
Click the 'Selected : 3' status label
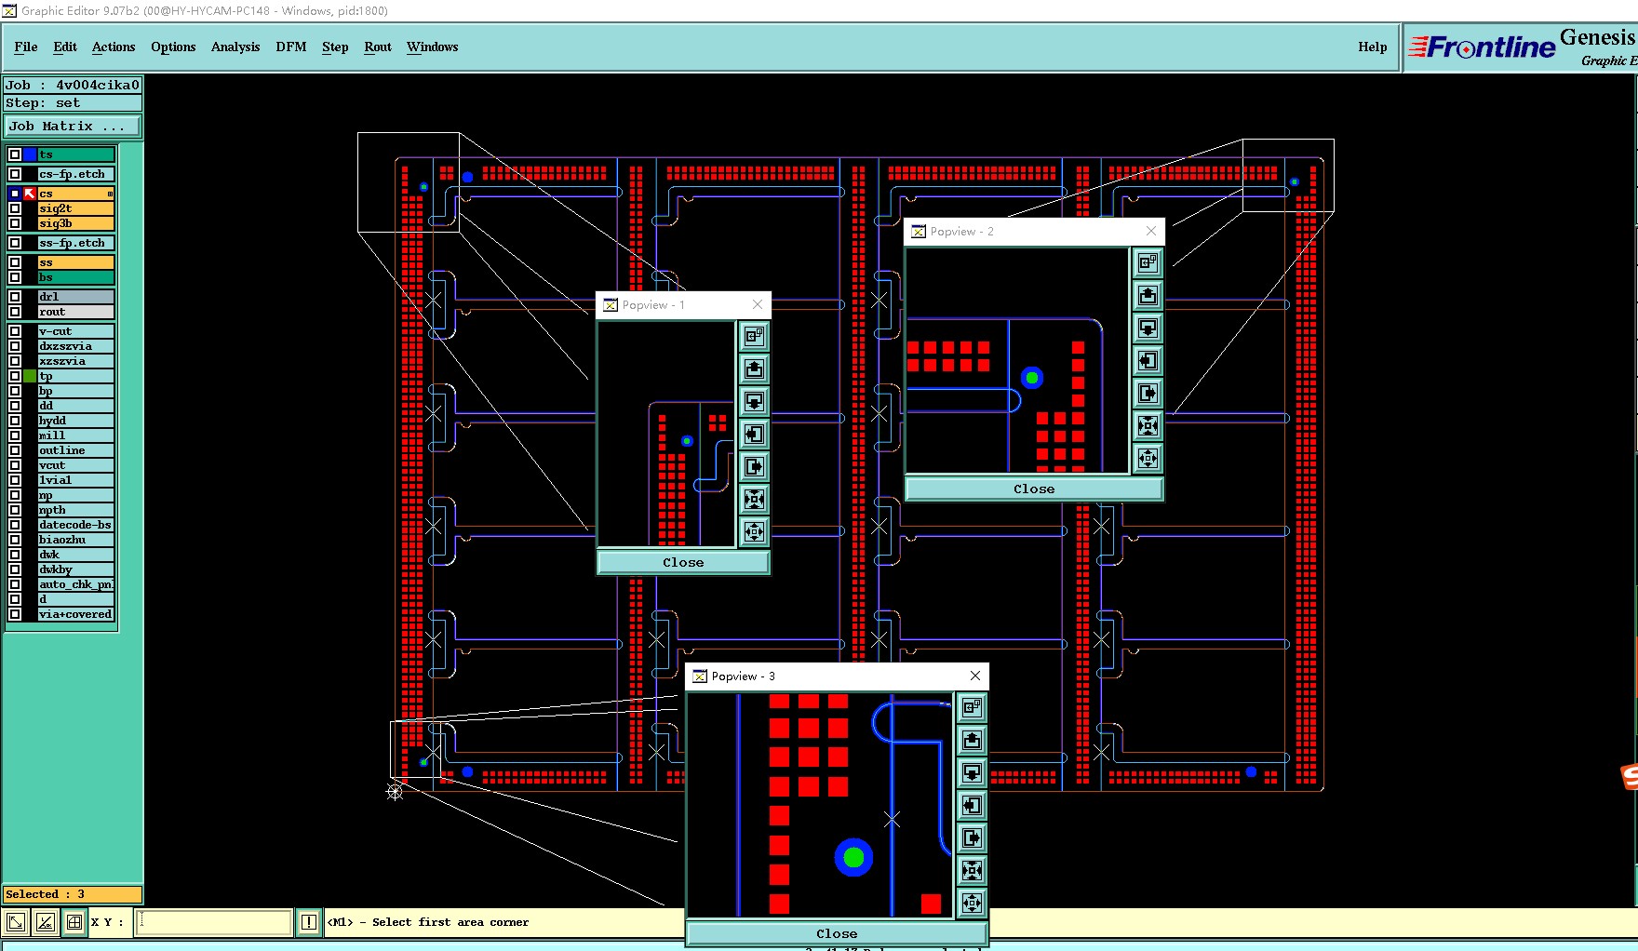[x=73, y=894]
